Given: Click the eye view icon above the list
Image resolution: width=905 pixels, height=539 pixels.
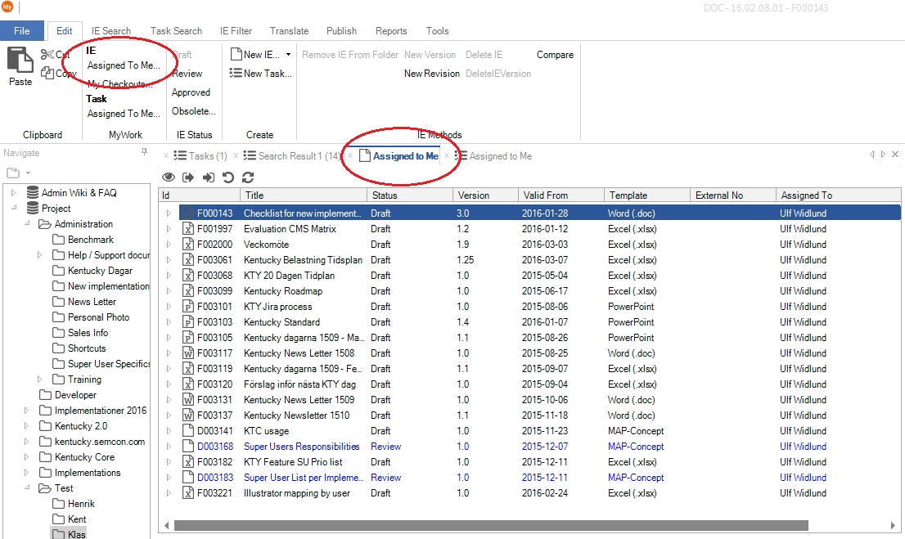Looking at the screenshot, I should 169,177.
